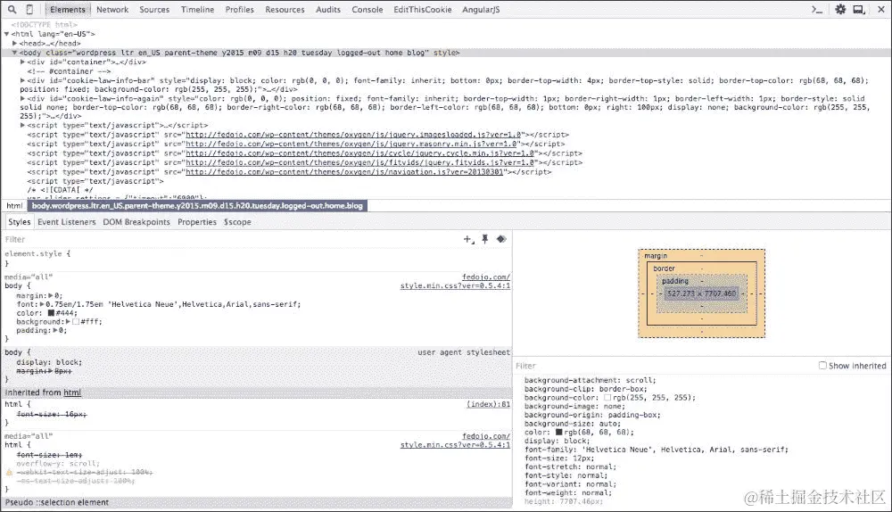
Task: Close DevTools with the X icon
Action: (x=880, y=9)
